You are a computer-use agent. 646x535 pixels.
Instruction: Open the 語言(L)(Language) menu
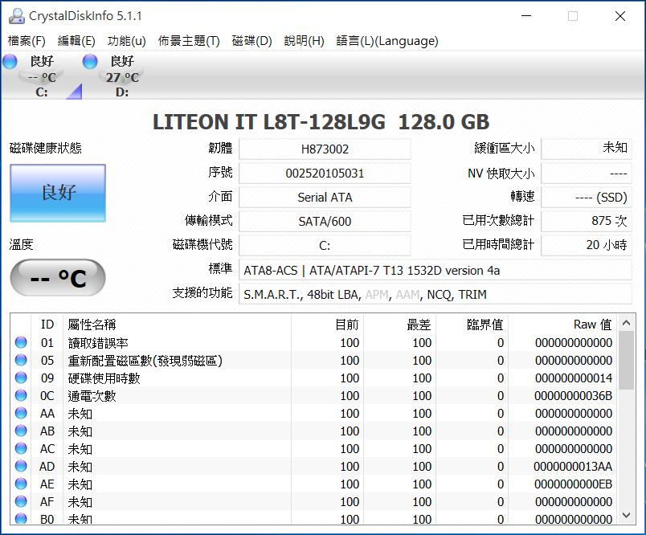pyautogui.click(x=386, y=41)
